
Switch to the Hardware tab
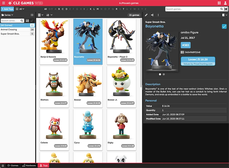(29, 165)
